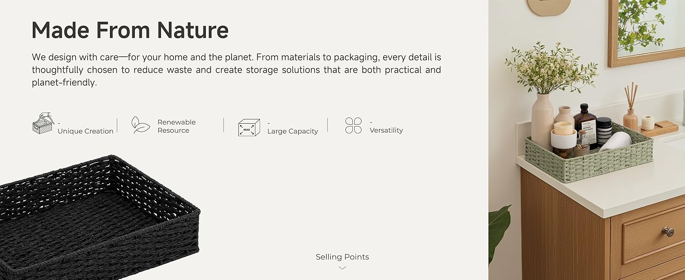Select the Unique Creation text label
This screenshot has width=685, height=280.
(x=86, y=131)
